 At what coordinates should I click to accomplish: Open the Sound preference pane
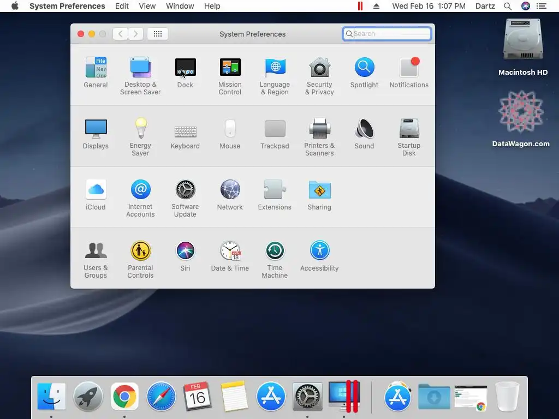click(x=364, y=134)
